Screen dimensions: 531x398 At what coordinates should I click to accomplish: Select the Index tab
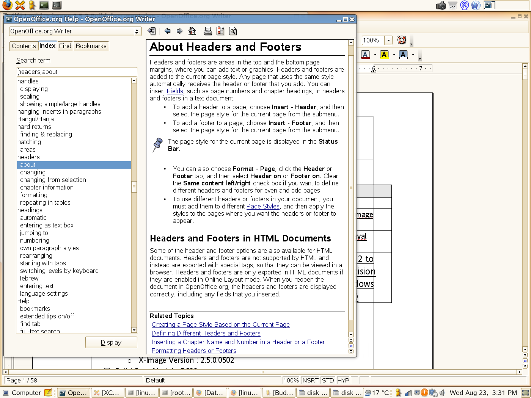(x=47, y=45)
